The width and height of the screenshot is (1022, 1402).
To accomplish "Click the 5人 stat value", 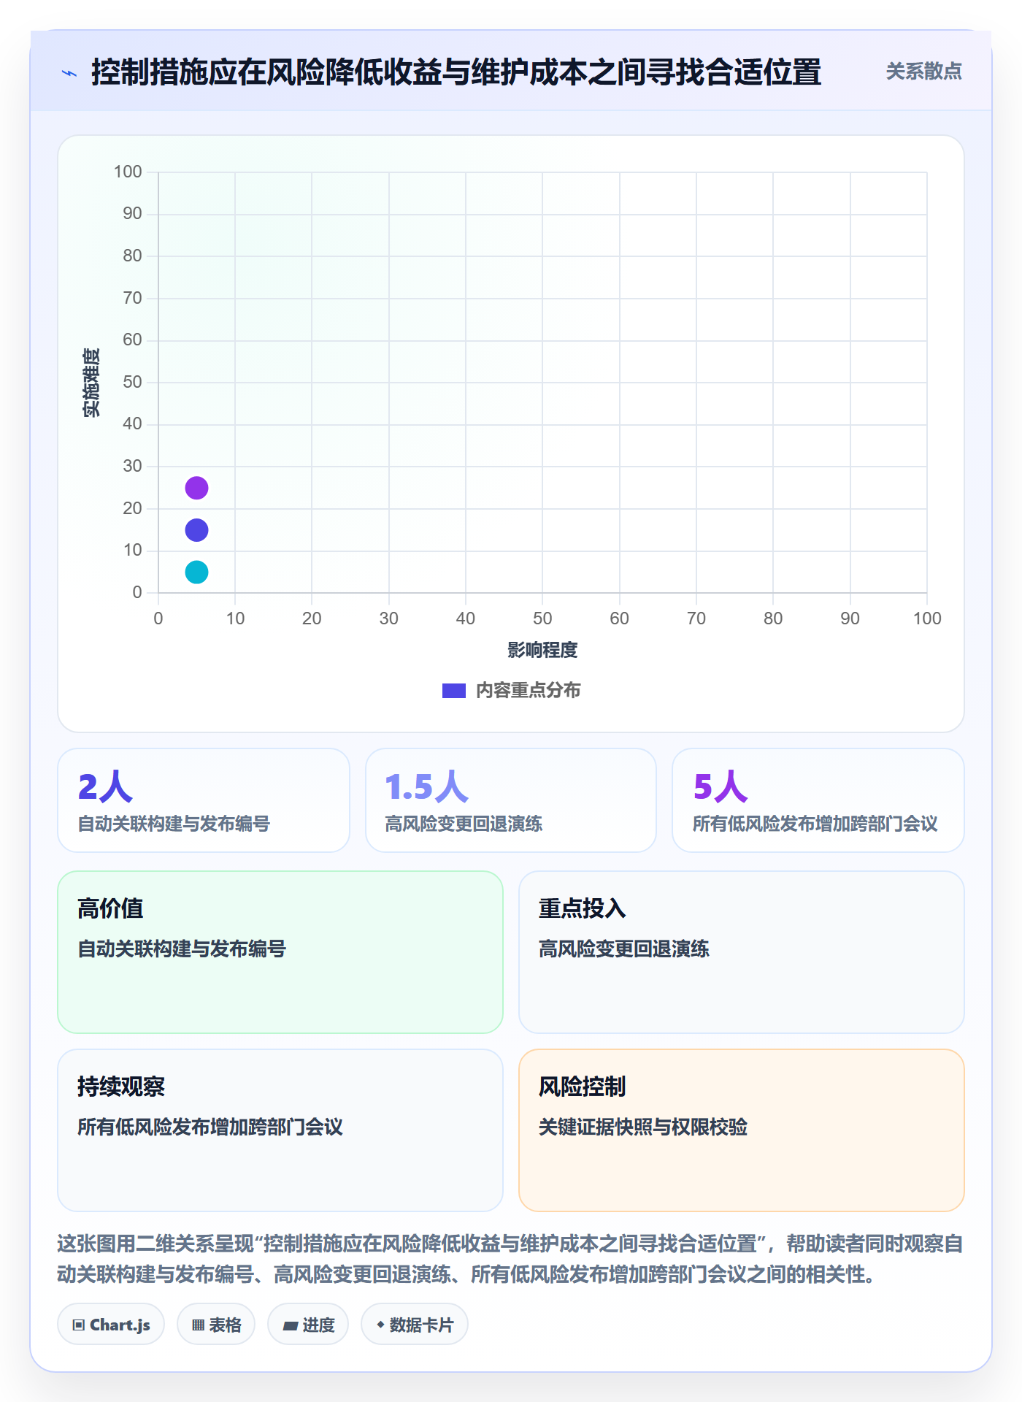I will click(721, 786).
